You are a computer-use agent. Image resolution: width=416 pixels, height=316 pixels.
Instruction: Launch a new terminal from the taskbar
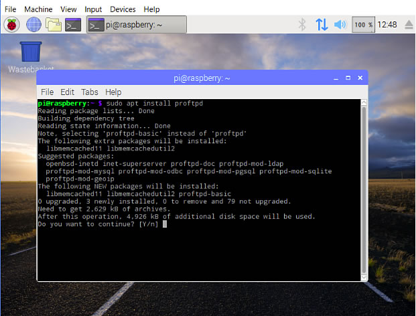(73, 25)
